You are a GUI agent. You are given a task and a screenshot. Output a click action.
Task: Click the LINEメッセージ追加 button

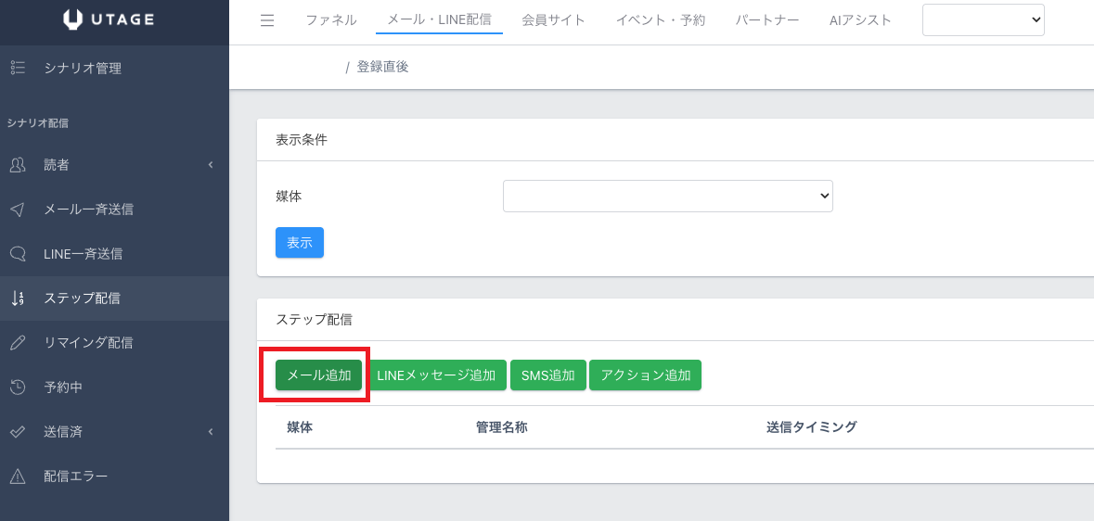(436, 375)
